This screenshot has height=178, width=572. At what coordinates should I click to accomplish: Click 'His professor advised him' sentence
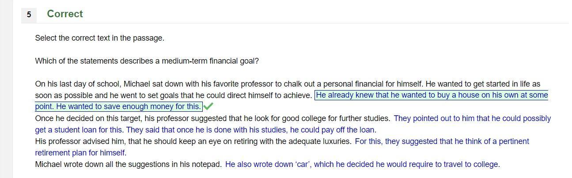[193, 141]
